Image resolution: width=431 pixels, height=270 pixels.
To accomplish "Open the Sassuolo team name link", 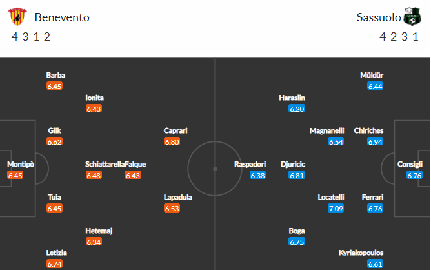I will click(379, 17).
